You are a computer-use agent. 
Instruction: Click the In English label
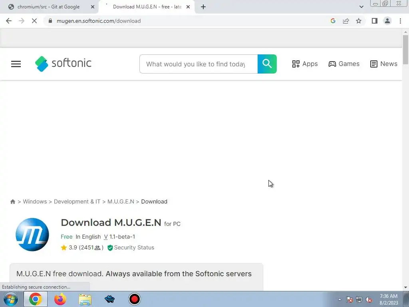88,237
